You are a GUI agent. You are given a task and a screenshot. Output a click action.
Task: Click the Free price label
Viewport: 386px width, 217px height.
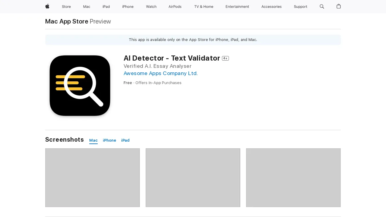(128, 83)
